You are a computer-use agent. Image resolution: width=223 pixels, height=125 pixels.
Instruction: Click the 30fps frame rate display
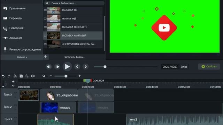pos(184,67)
